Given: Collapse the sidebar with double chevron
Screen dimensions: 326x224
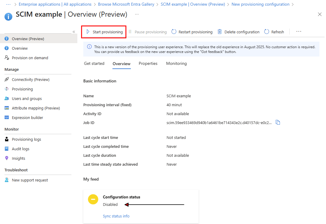Looking at the screenshot, I should [74, 32].
